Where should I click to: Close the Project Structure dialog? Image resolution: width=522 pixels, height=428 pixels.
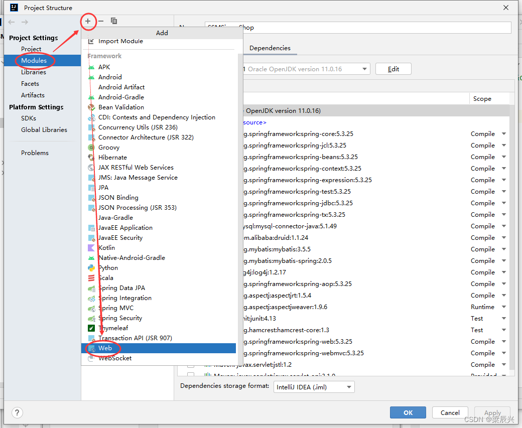(x=506, y=8)
